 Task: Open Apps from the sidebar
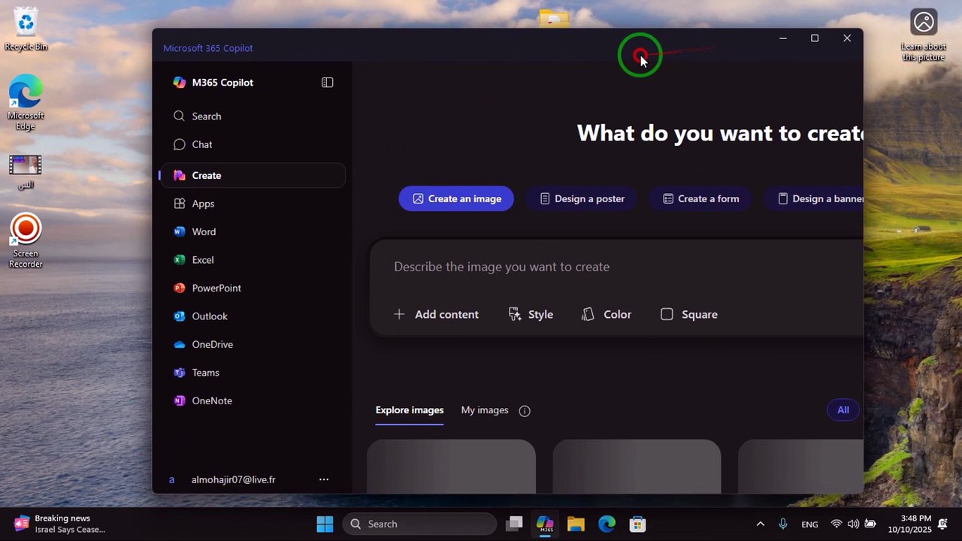[x=252, y=204]
